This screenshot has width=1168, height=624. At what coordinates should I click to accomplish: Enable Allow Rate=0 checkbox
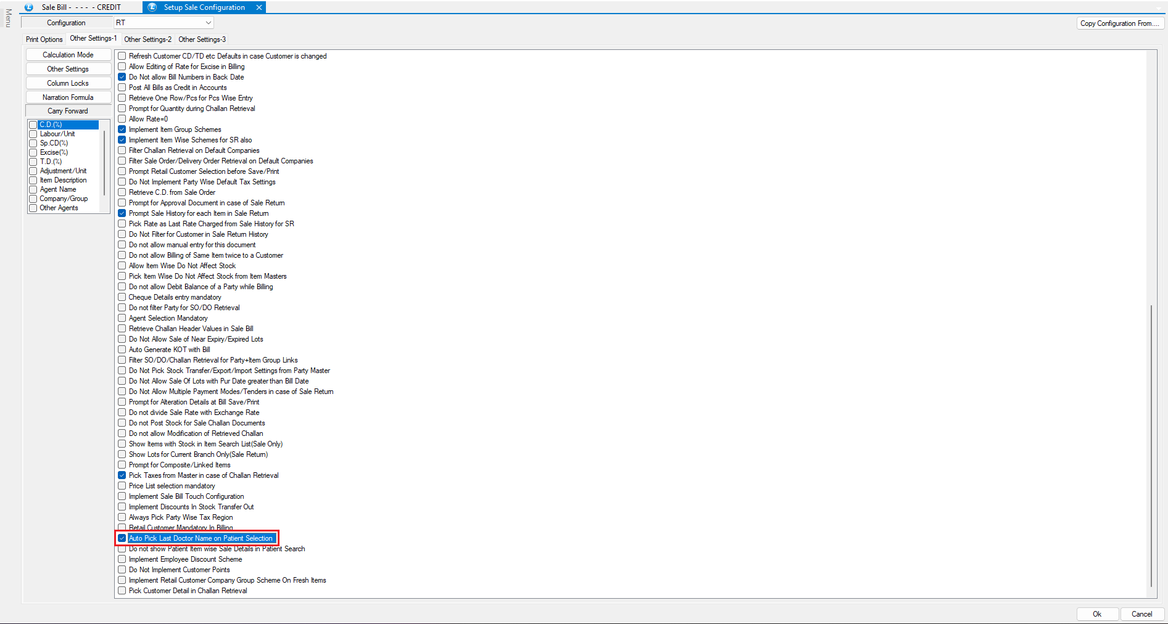click(122, 119)
